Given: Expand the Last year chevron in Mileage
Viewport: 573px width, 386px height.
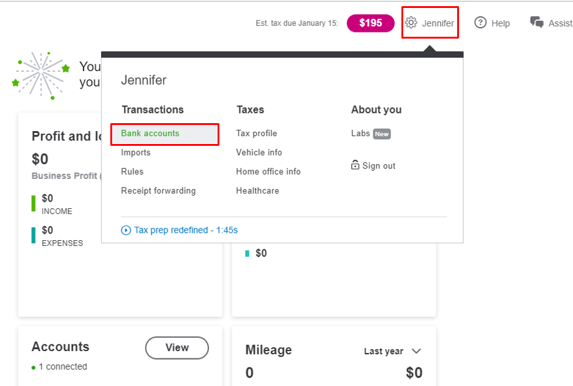Looking at the screenshot, I should (417, 351).
